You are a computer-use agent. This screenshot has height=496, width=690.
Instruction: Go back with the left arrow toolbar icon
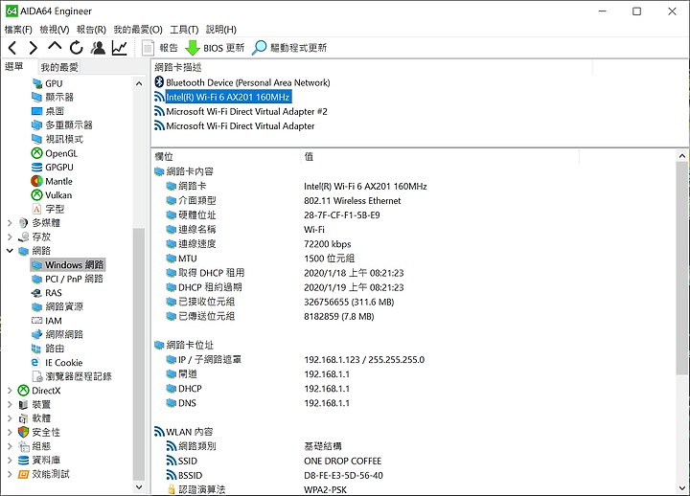point(12,48)
